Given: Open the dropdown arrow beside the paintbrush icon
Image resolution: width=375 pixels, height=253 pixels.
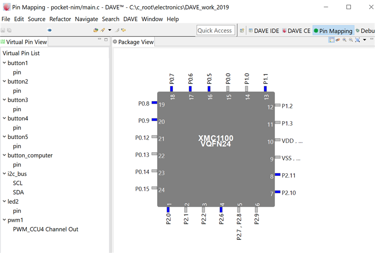Looking at the screenshot, I should click(110, 30).
